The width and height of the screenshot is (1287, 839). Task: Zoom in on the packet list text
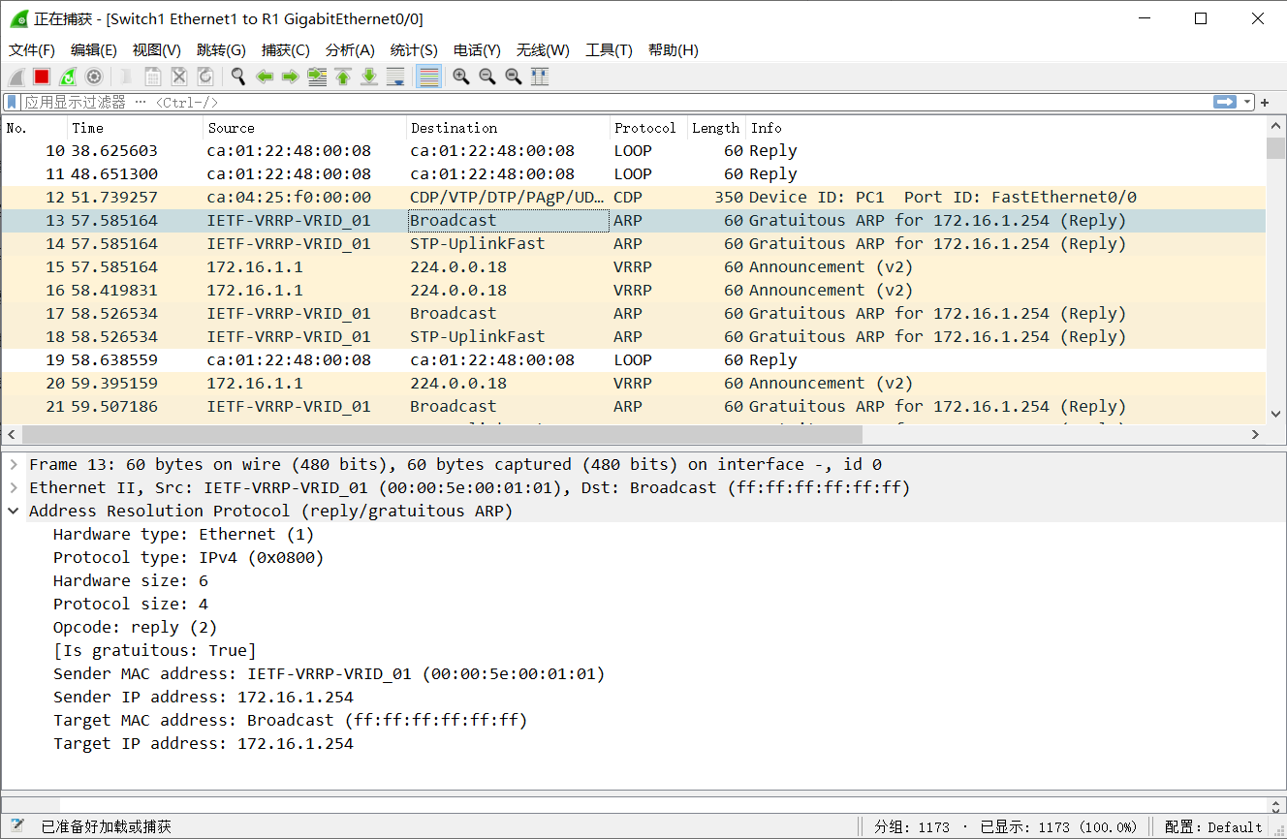tap(460, 77)
